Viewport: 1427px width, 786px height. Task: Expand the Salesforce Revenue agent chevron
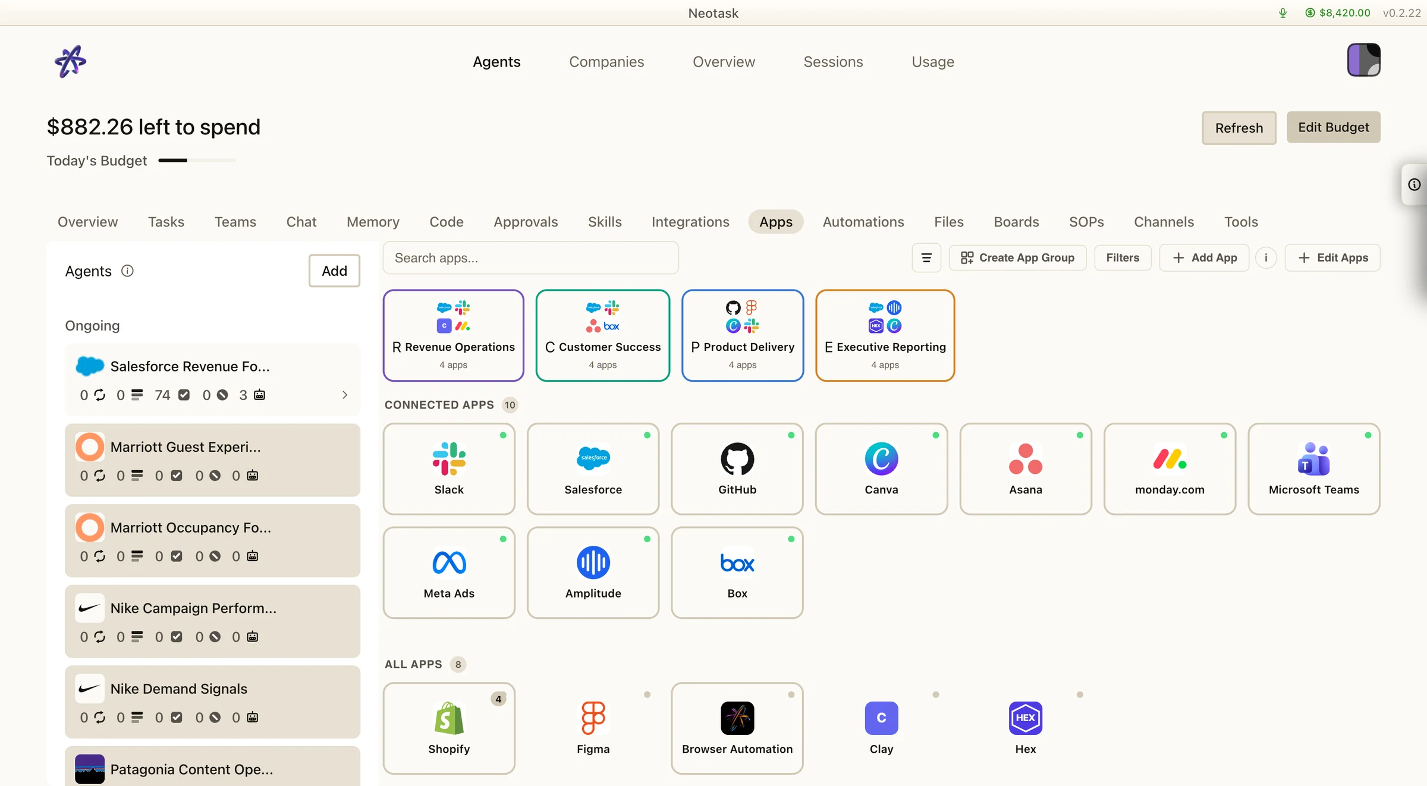(345, 395)
